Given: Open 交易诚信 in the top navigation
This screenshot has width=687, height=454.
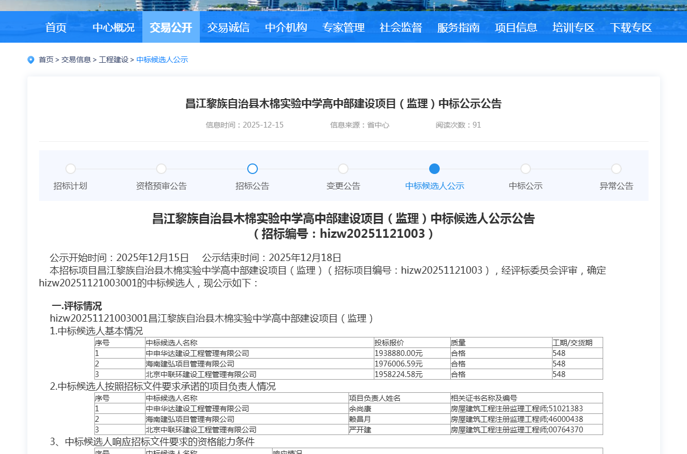Looking at the screenshot, I should (228, 27).
